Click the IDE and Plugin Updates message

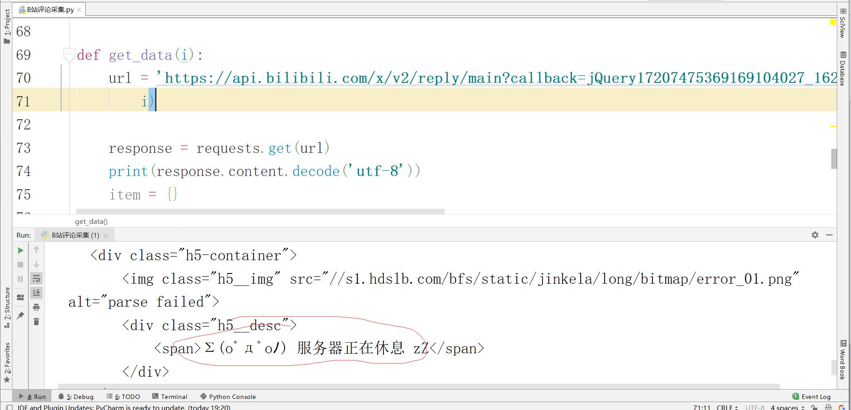click(124, 407)
